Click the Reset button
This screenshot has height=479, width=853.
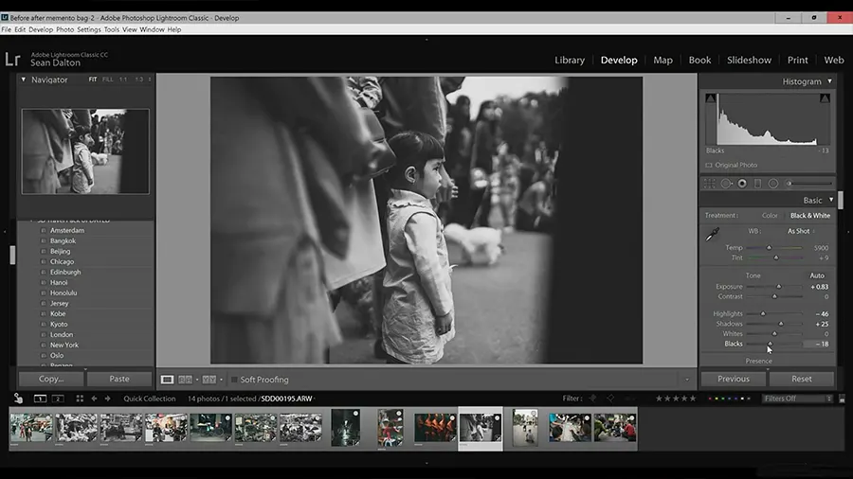click(801, 379)
